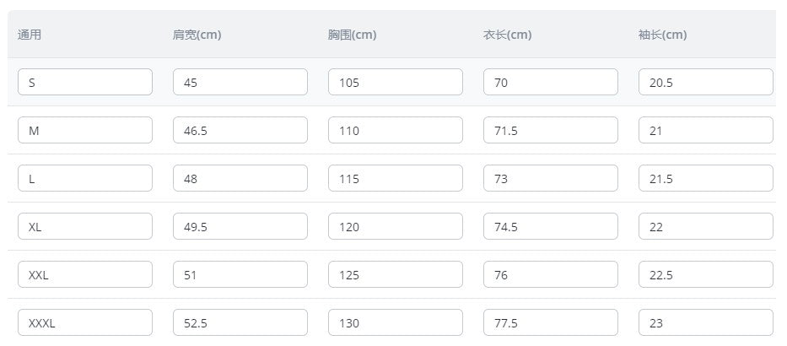Focus the 74.5 length field for XL
Image resolution: width=787 pixels, height=346 pixels.
[x=550, y=226]
